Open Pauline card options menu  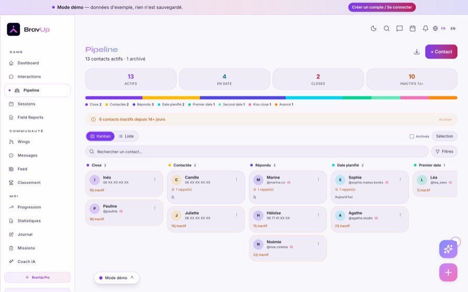[x=154, y=208]
